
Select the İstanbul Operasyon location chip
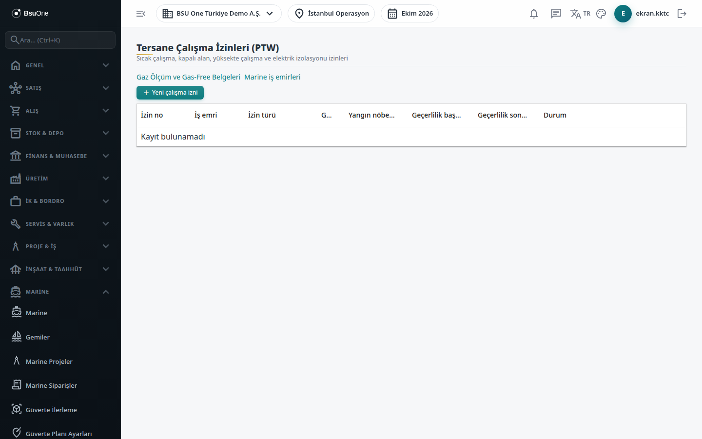[331, 14]
